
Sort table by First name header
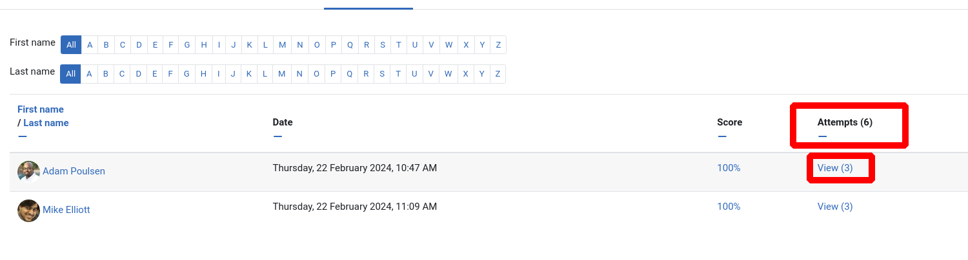(41, 109)
